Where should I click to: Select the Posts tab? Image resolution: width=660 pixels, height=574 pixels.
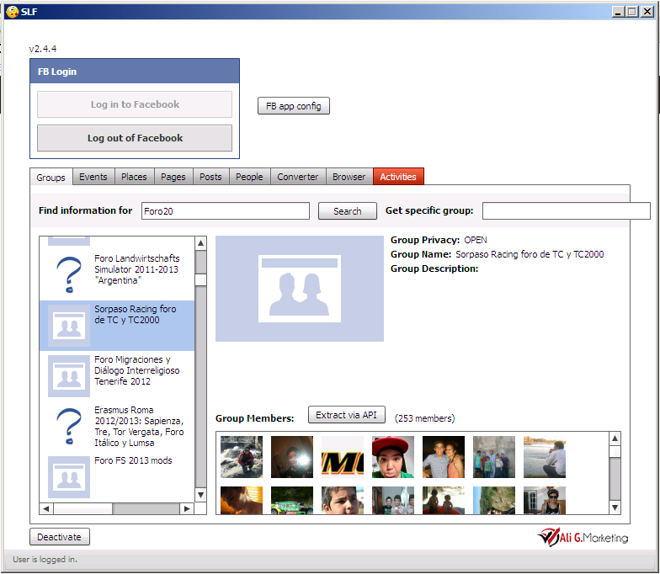coord(210,177)
